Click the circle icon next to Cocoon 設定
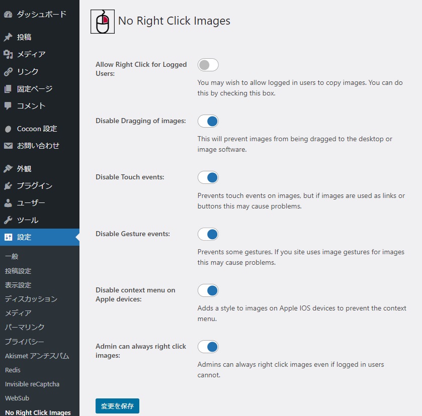This screenshot has width=422, height=416. click(8, 129)
